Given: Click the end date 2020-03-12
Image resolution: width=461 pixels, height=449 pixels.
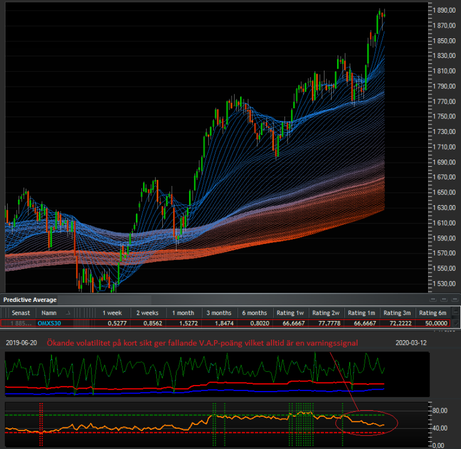Looking at the screenshot, I should click(411, 343).
